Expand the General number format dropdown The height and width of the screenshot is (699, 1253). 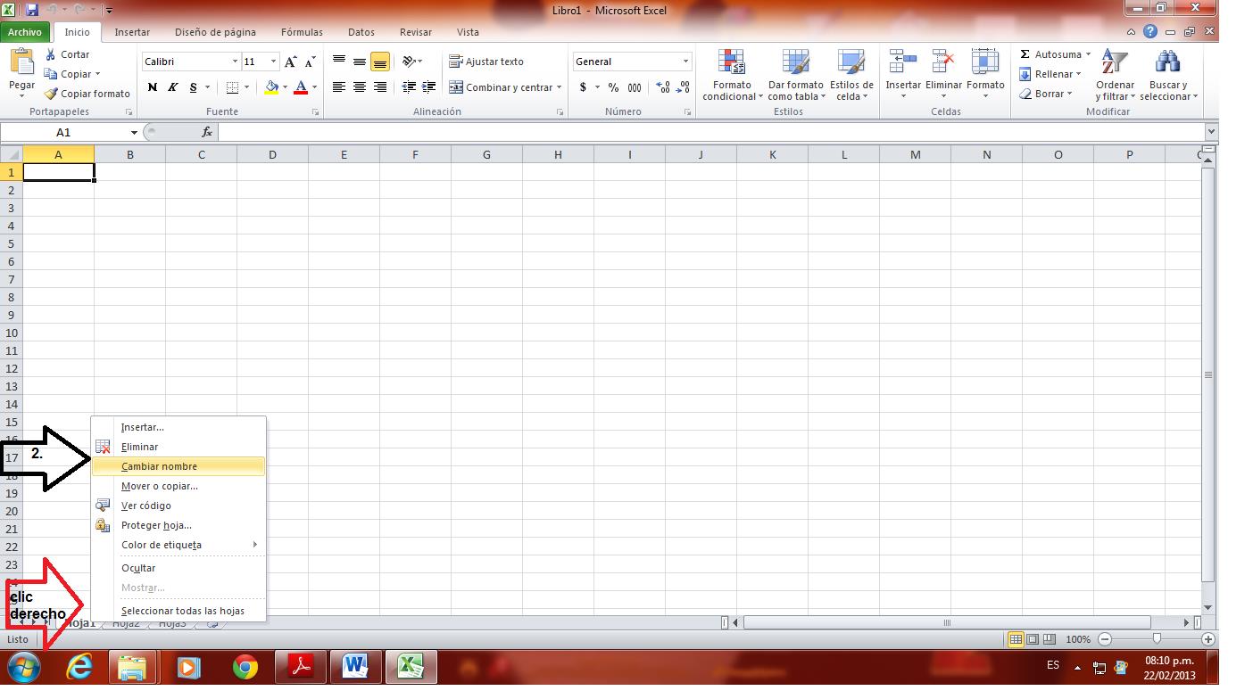pos(687,61)
